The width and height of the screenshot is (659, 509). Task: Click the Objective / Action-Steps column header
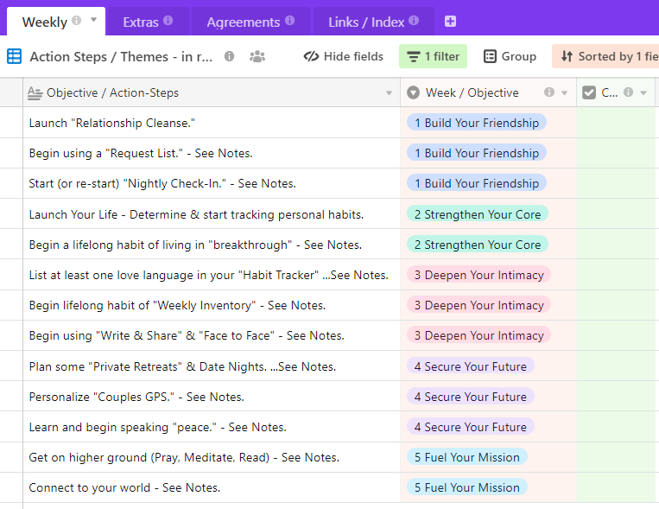212,92
